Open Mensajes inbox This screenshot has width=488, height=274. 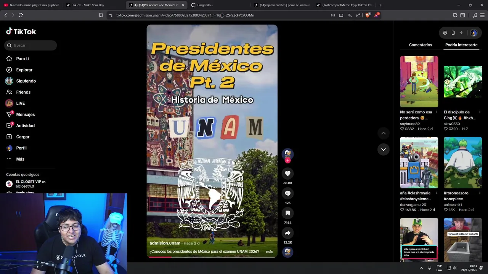20,115
